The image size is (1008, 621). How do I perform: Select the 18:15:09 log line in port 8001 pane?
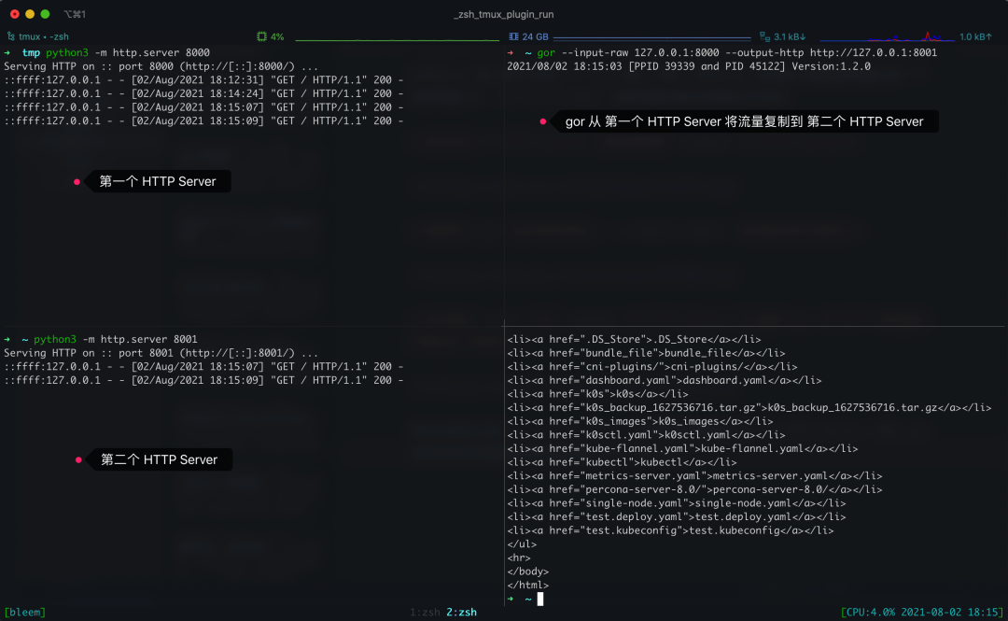pyautogui.click(x=203, y=380)
